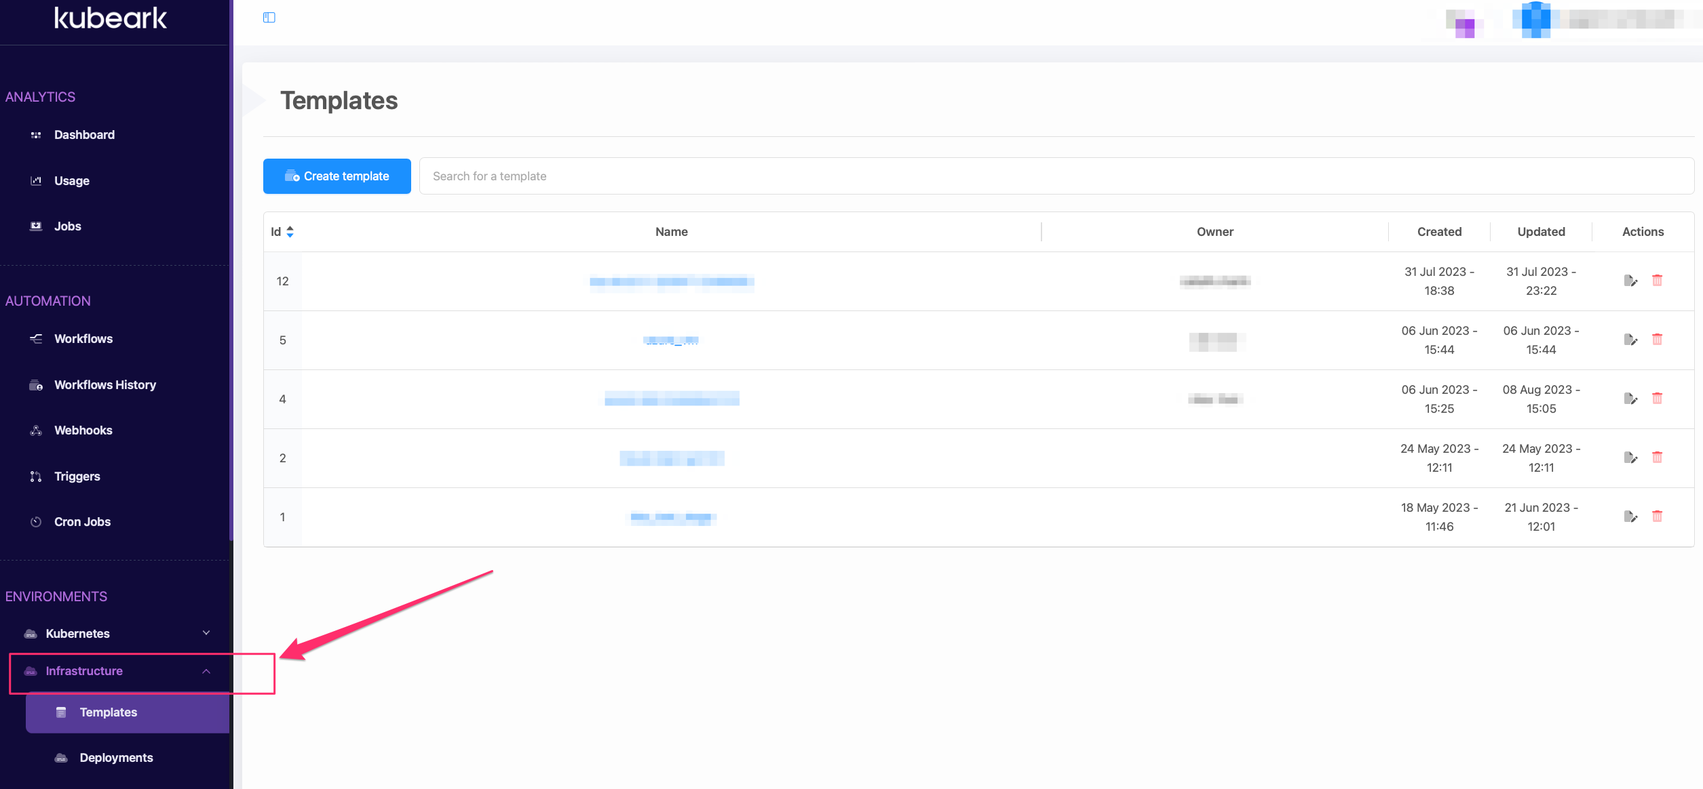Image resolution: width=1703 pixels, height=789 pixels.
Task: Go to Workflows History
Action: (x=105, y=385)
